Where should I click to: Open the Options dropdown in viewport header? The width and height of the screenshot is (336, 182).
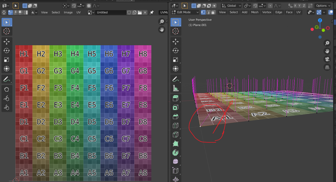323,6
